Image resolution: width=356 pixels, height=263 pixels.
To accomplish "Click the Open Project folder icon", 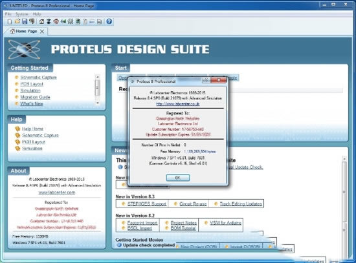I will point(17,21).
